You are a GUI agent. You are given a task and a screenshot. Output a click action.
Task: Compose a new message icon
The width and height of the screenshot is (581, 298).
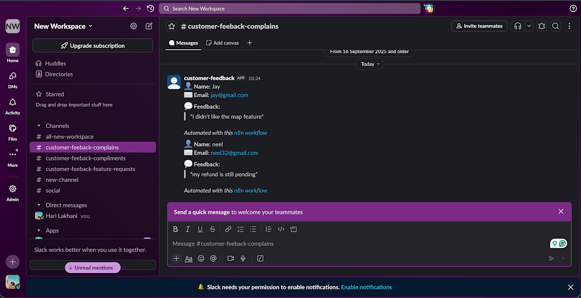click(x=149, y=26)
